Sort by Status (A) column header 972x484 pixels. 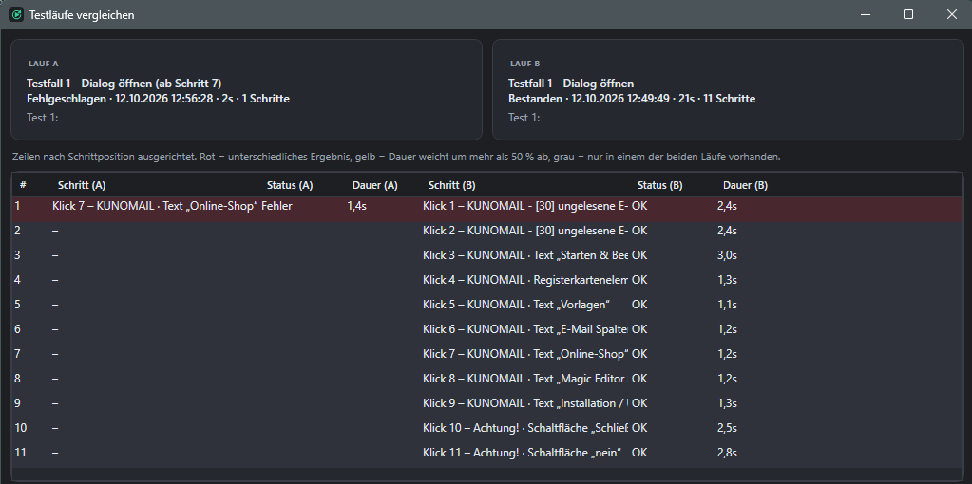pos(290,185)
